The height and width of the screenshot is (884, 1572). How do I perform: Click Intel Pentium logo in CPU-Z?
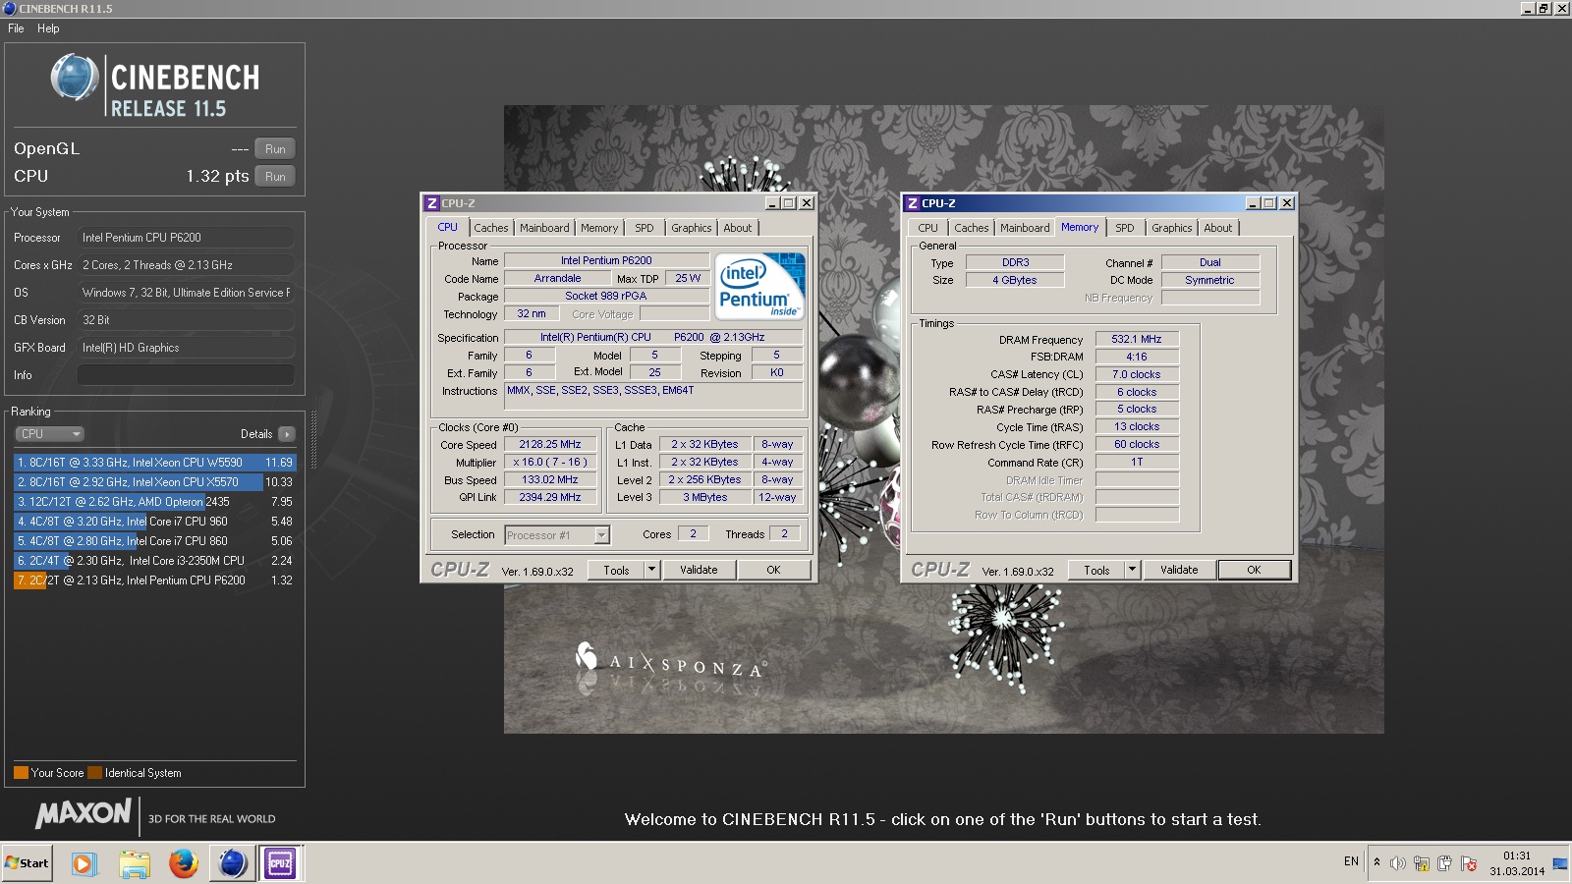(x=759, y=286)
